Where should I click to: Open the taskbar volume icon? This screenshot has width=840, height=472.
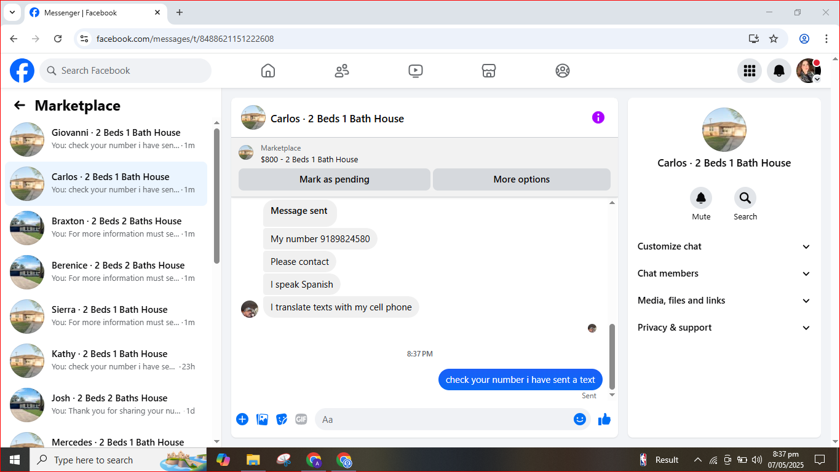click(x=757, y=460)
